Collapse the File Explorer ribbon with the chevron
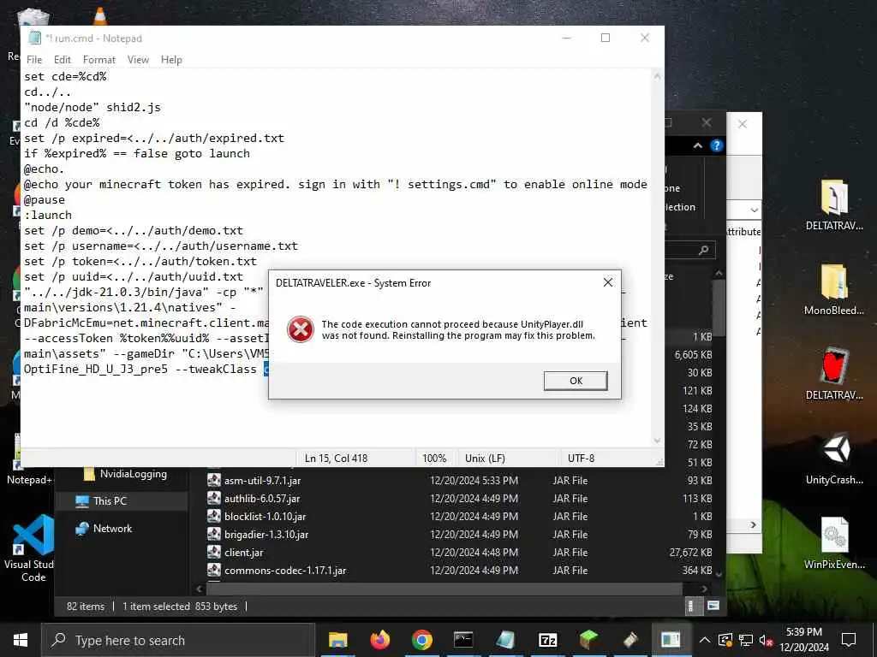 click(x=697, y=145)
